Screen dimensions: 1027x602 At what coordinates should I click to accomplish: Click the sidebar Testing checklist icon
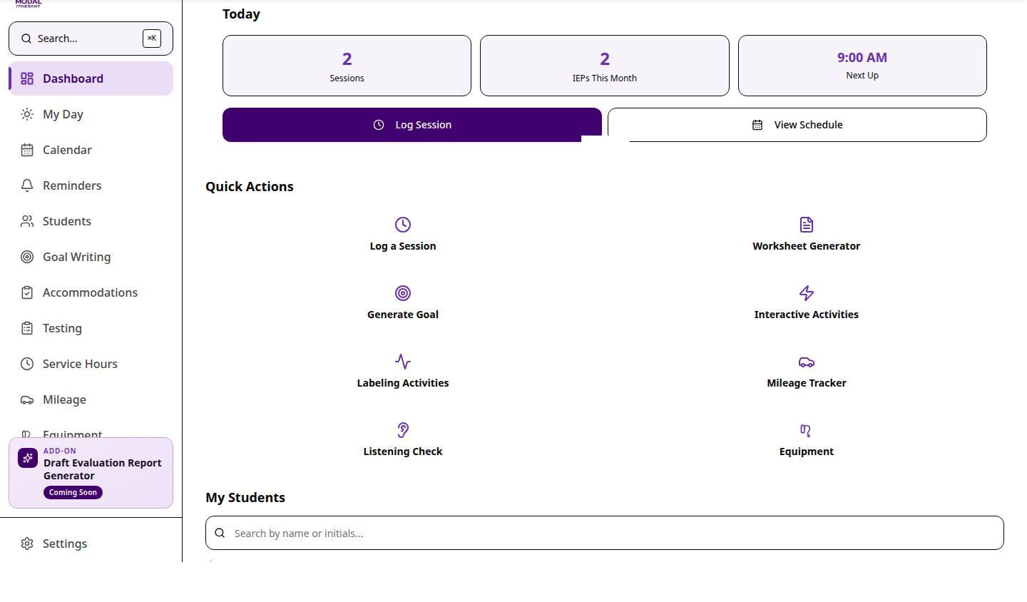[27, 328]
